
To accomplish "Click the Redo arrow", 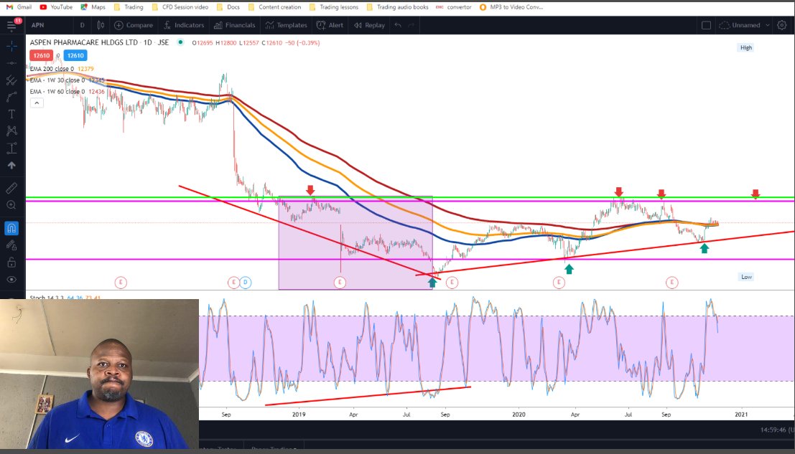I will (412, 25).
